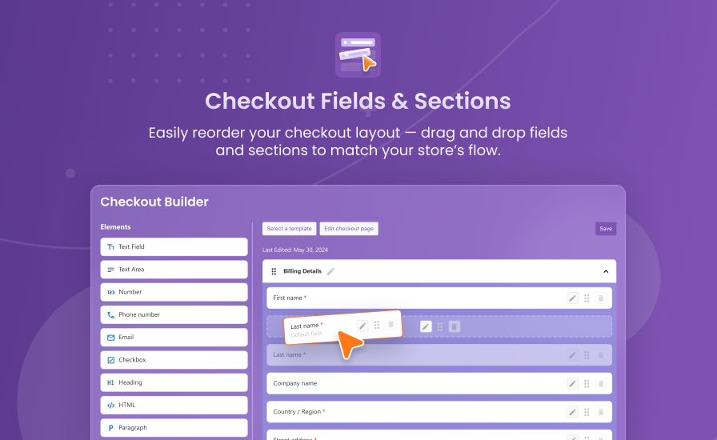
Task: Edit the First name field pencil icon
Action: pyautogui.click(x=572, y=298)
